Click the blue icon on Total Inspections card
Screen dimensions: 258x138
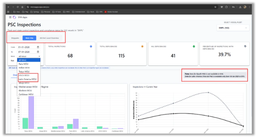tap(91, 46)
